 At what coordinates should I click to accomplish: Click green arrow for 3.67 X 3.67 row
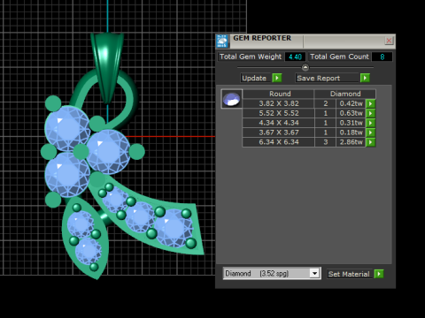click(x=370, y=132)
